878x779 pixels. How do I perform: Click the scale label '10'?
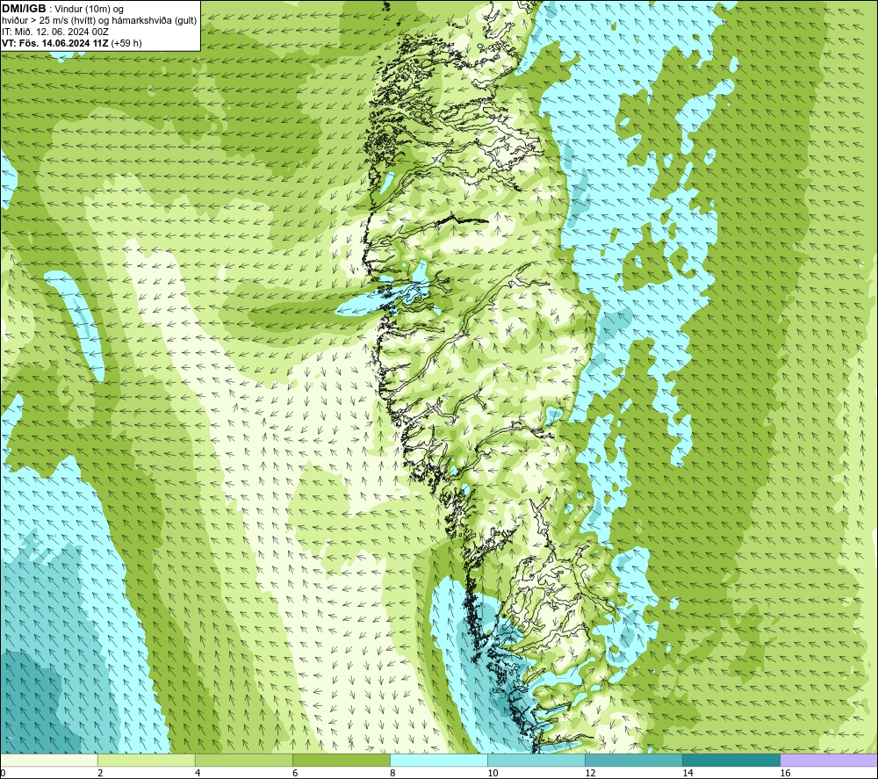tap(493, 774)
